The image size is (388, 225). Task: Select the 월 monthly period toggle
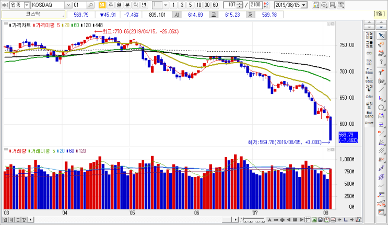click(119, 5)
